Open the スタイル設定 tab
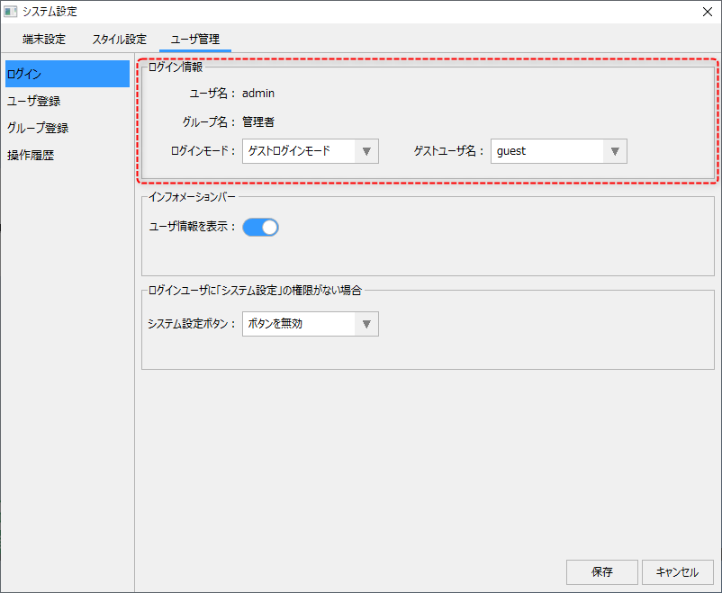Screen dimensions: 722x593 (119, 40)
